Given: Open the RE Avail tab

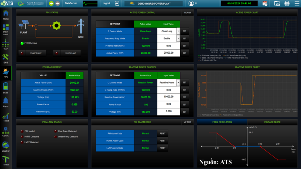Looking at the screenshot, I should (187, 12).
